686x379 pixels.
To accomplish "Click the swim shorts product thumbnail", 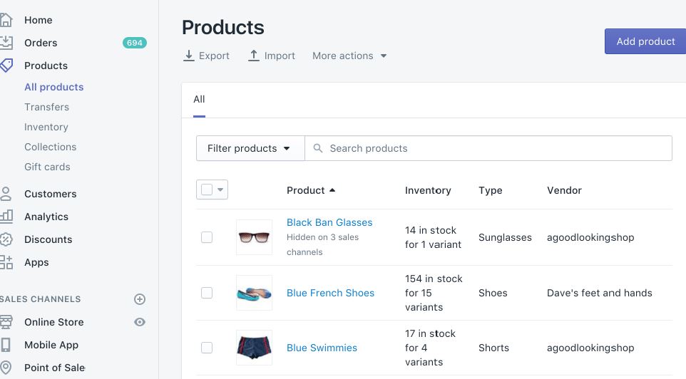I will [254, 348].
